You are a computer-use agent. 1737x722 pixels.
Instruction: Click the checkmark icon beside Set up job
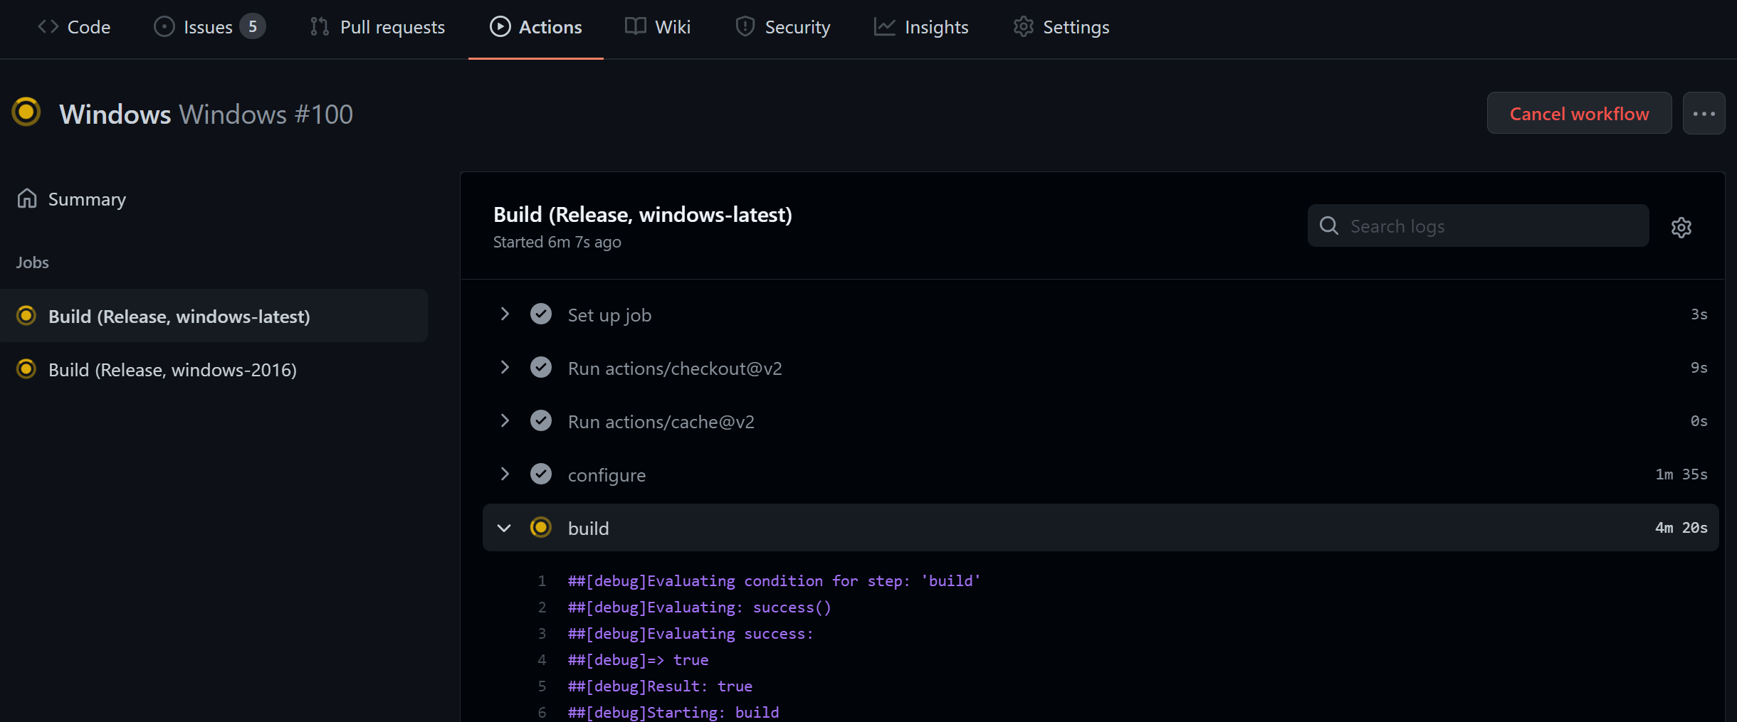tap(541, 314)
